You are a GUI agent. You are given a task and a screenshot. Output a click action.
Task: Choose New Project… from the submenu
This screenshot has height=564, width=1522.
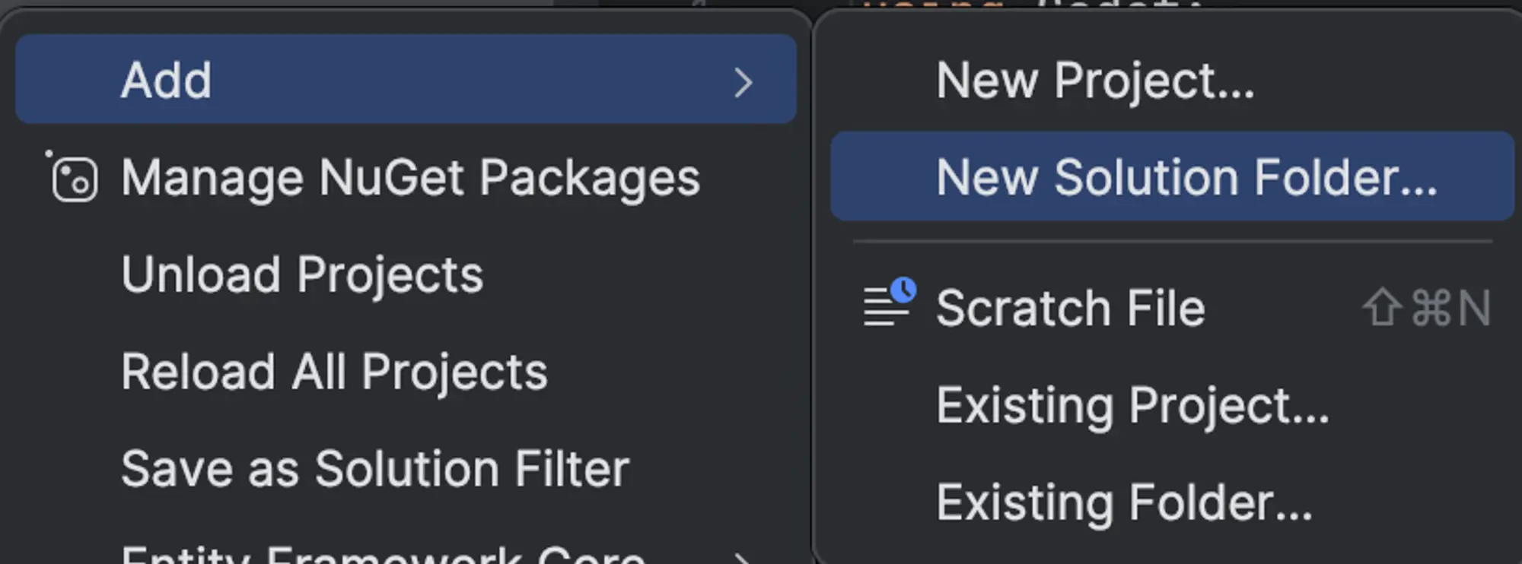pos(1095,81)
